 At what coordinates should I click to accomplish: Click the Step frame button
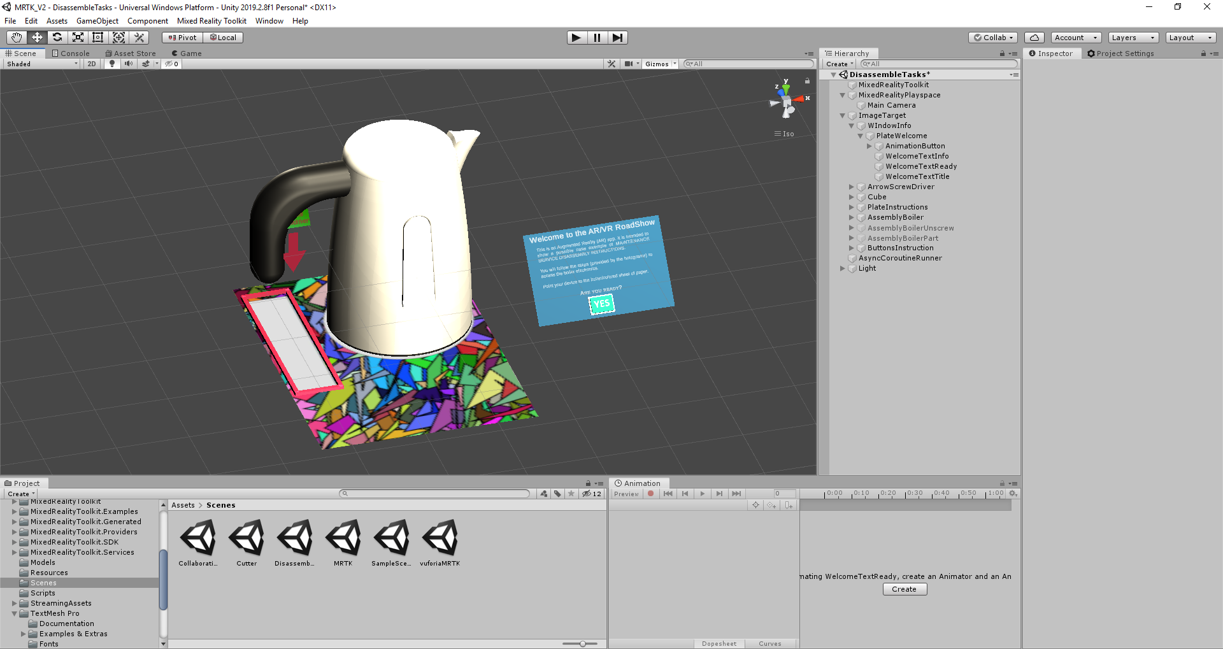coord(617,38)
